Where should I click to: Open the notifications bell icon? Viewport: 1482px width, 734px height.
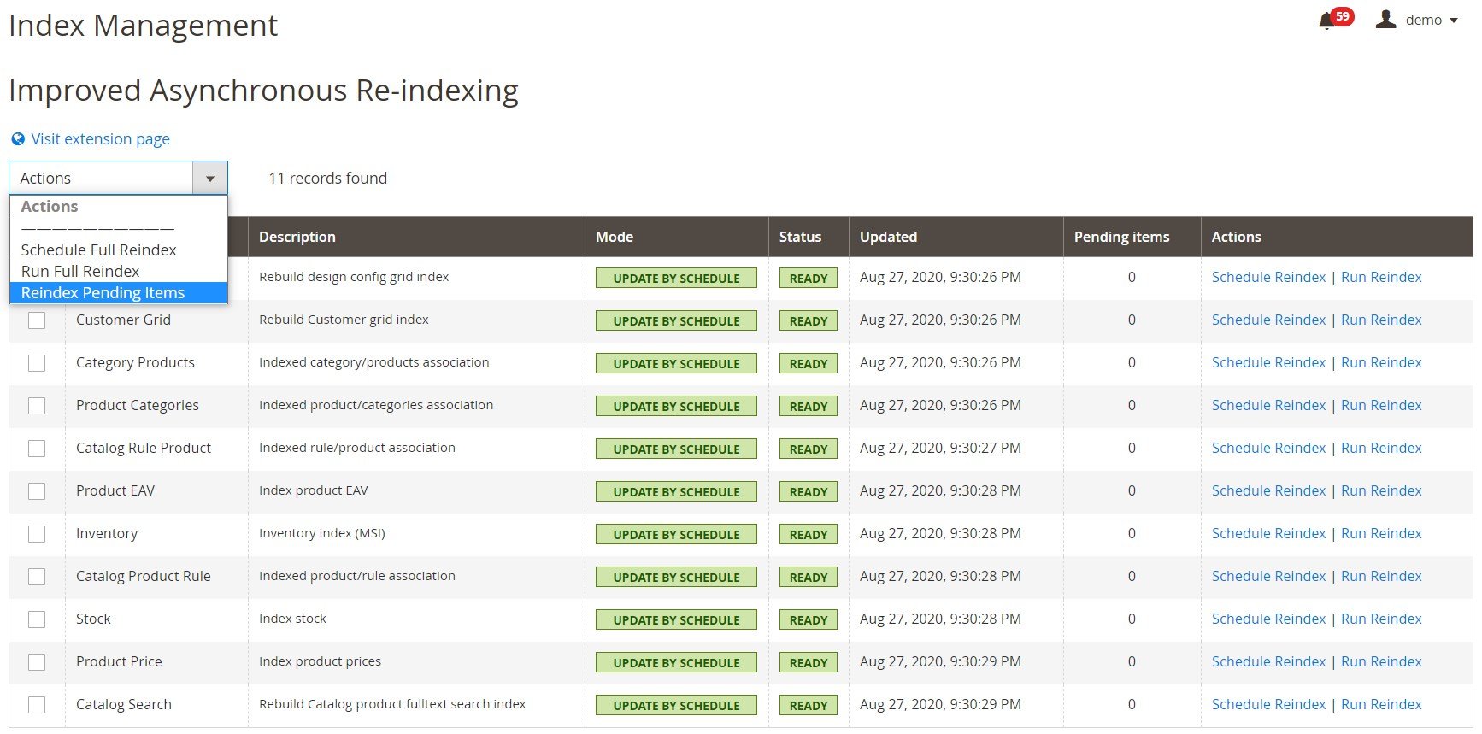coord(1326,21)
